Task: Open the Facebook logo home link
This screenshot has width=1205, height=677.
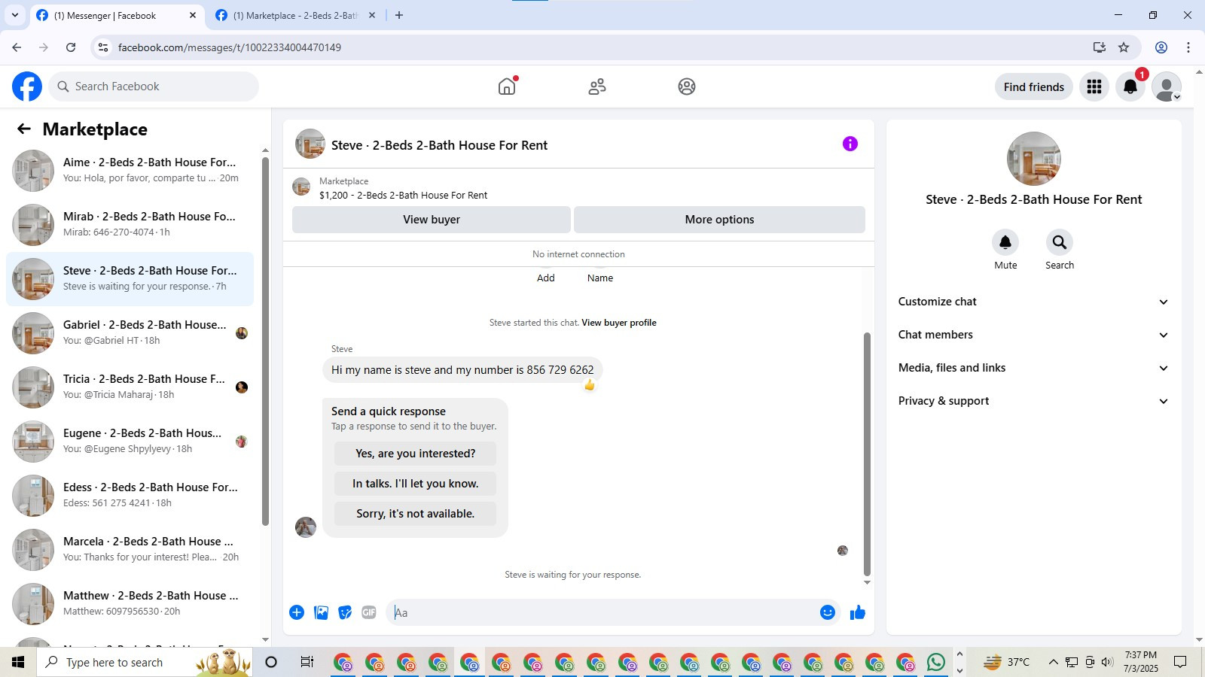Action: (x=27, y=87)
